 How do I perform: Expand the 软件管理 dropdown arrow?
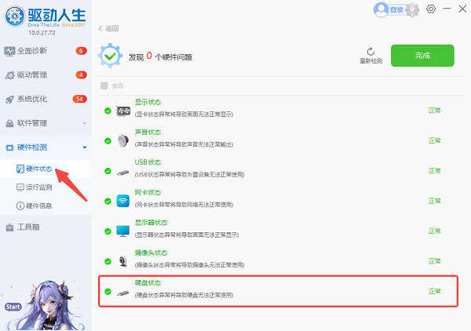coord(85,123)
